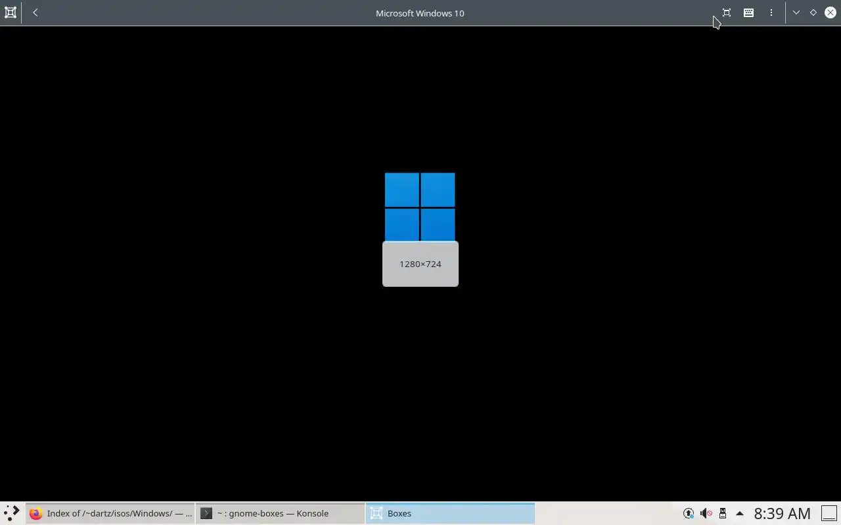Open the muted volume tray icon

[x=706, y=513]
